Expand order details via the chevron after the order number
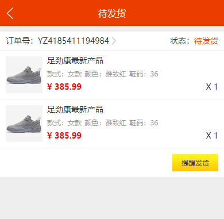This screenshot has height=219, width=224. pos(114,41)
